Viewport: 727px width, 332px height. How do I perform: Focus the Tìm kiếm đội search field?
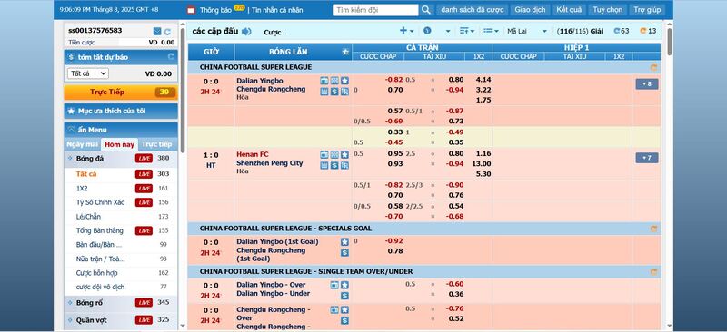[x=375, y=10]
